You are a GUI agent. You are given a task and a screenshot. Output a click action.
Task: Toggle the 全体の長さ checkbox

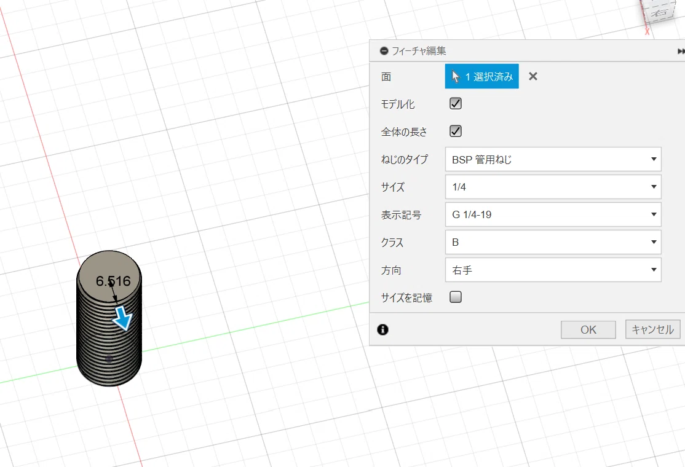pos(455,131)
